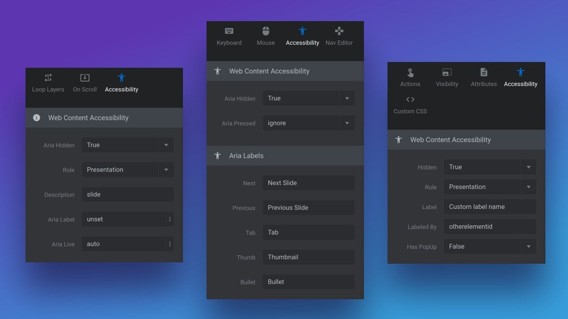Switch to Nav Editor tab label

pyautogui.click(x=339, y=43)
